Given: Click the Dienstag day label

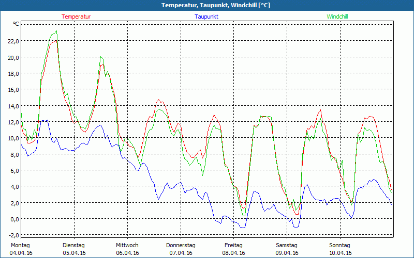Looking at the screenshot, I should click(73, 246).
